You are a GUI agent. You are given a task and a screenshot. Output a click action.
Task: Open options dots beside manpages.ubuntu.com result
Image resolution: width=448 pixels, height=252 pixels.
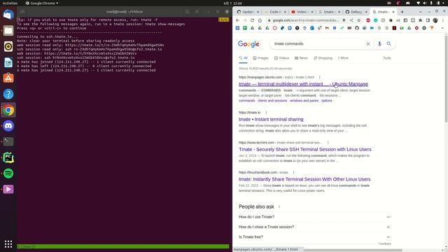pos(319,77)
